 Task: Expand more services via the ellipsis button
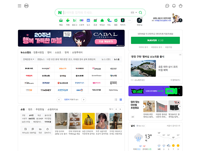tap(129, 21)
